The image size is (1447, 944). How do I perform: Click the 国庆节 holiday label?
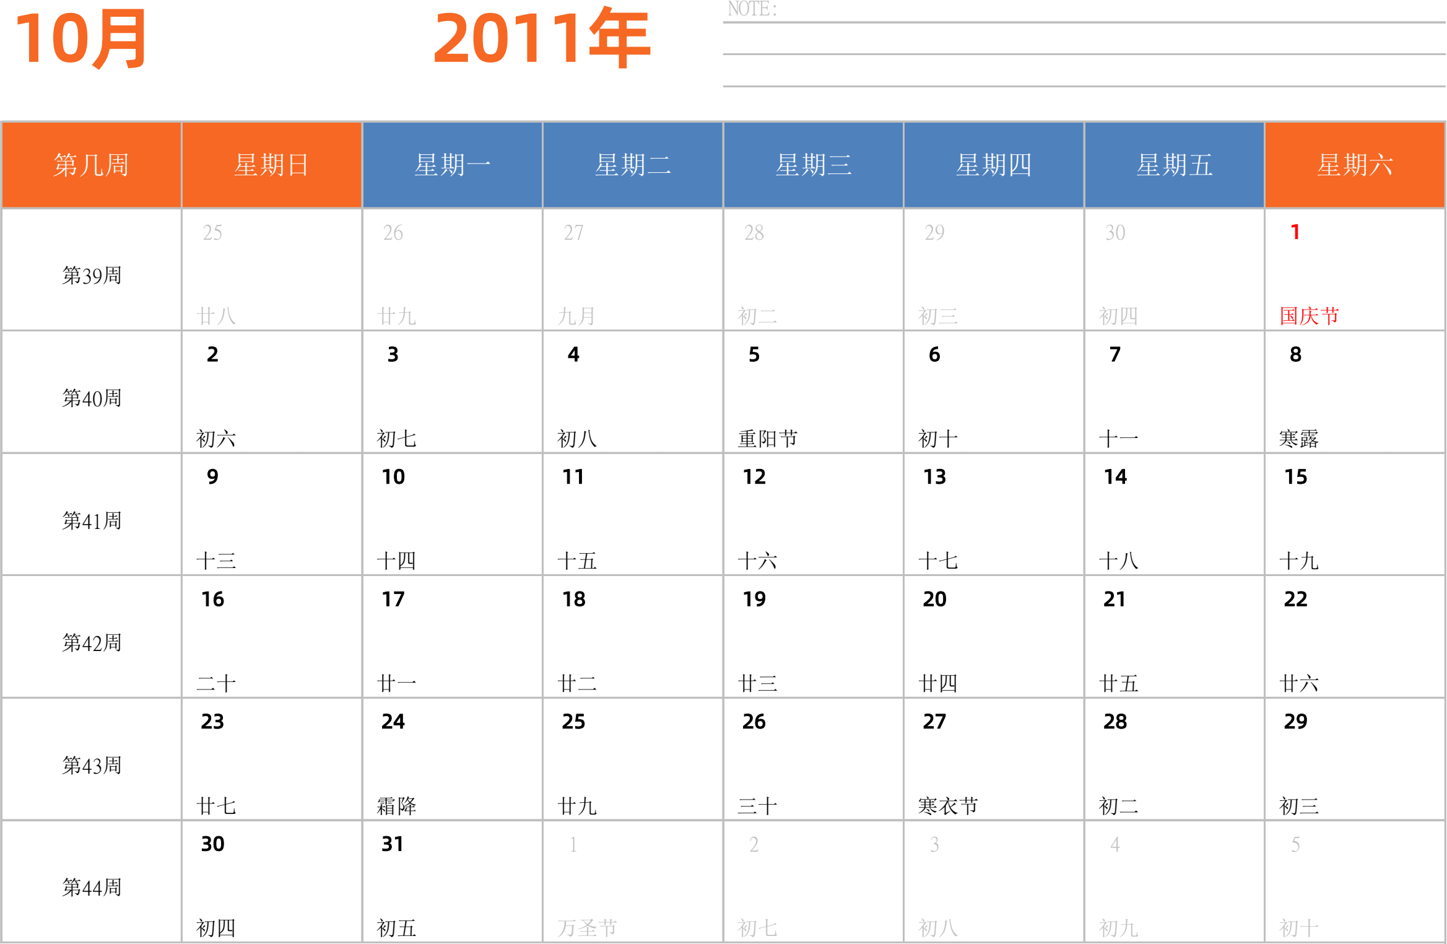point(1310,316)
